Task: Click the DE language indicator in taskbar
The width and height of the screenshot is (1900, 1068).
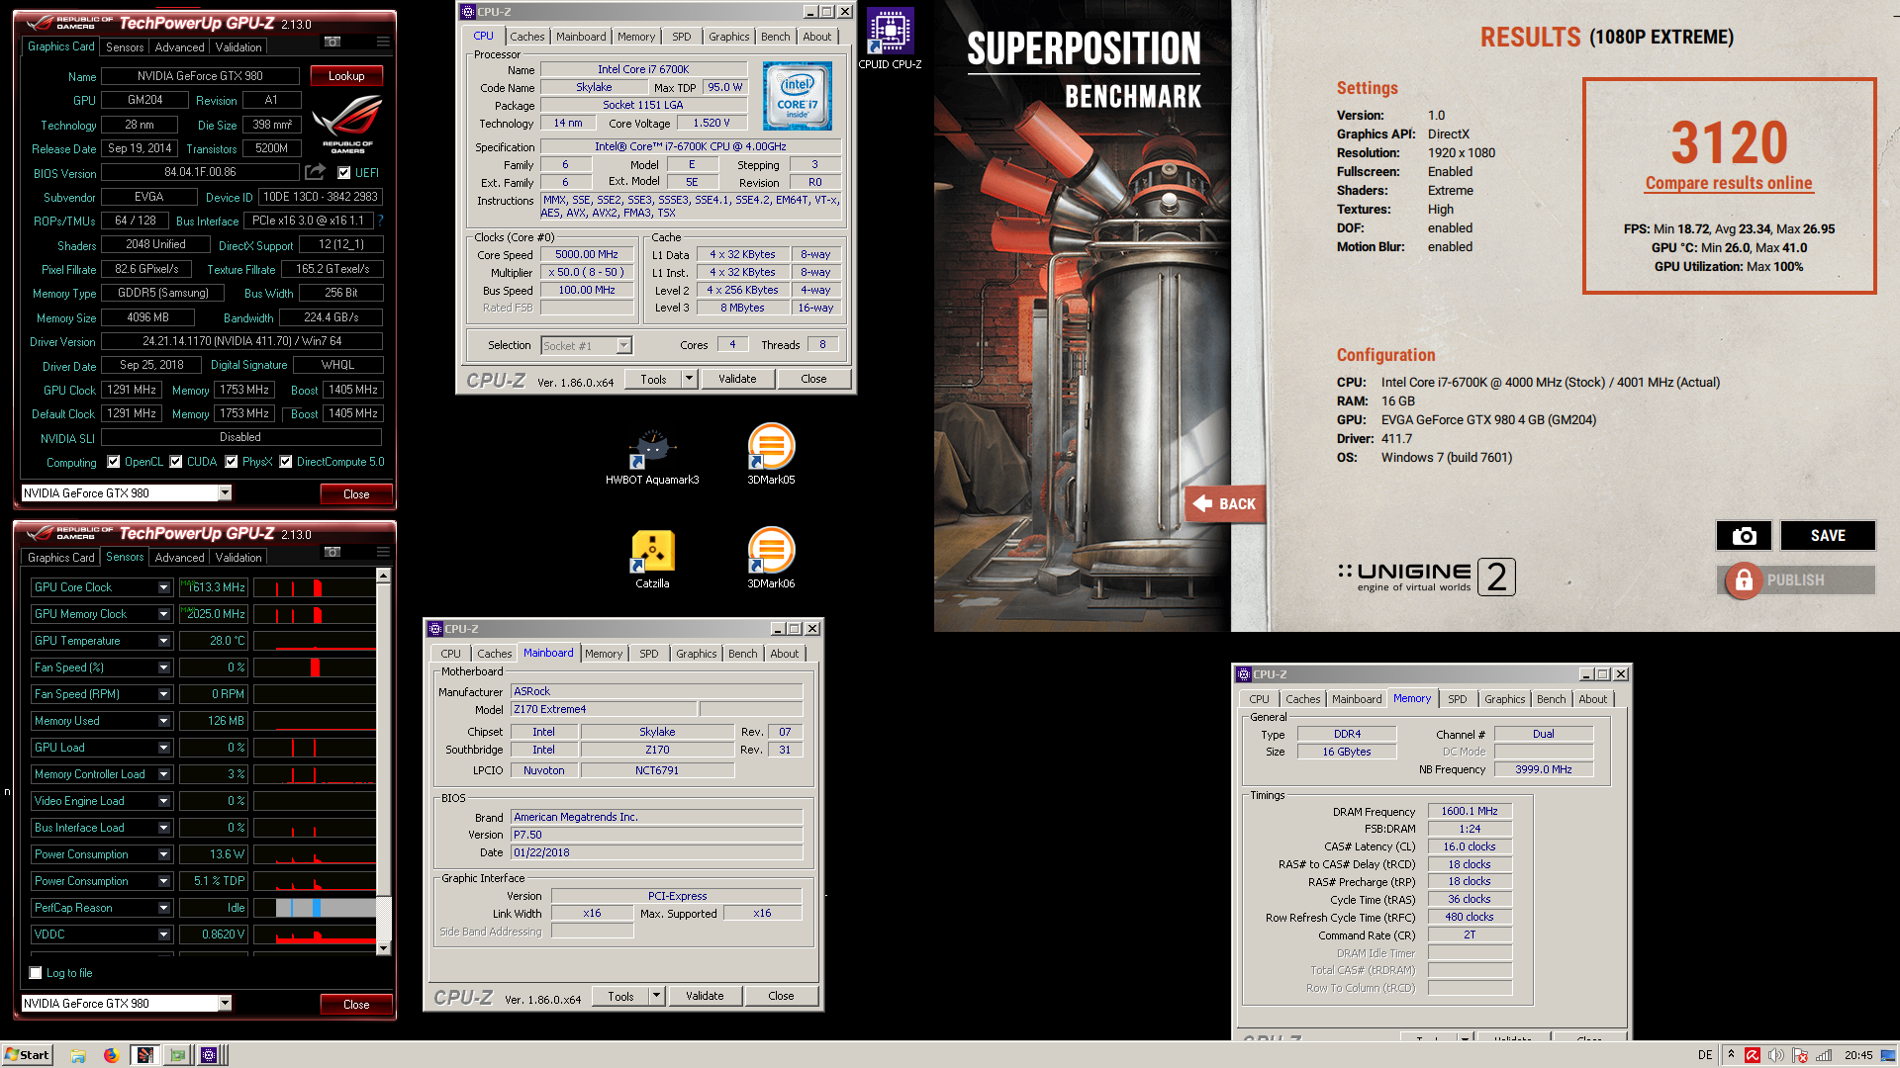Action: 1705,1055
